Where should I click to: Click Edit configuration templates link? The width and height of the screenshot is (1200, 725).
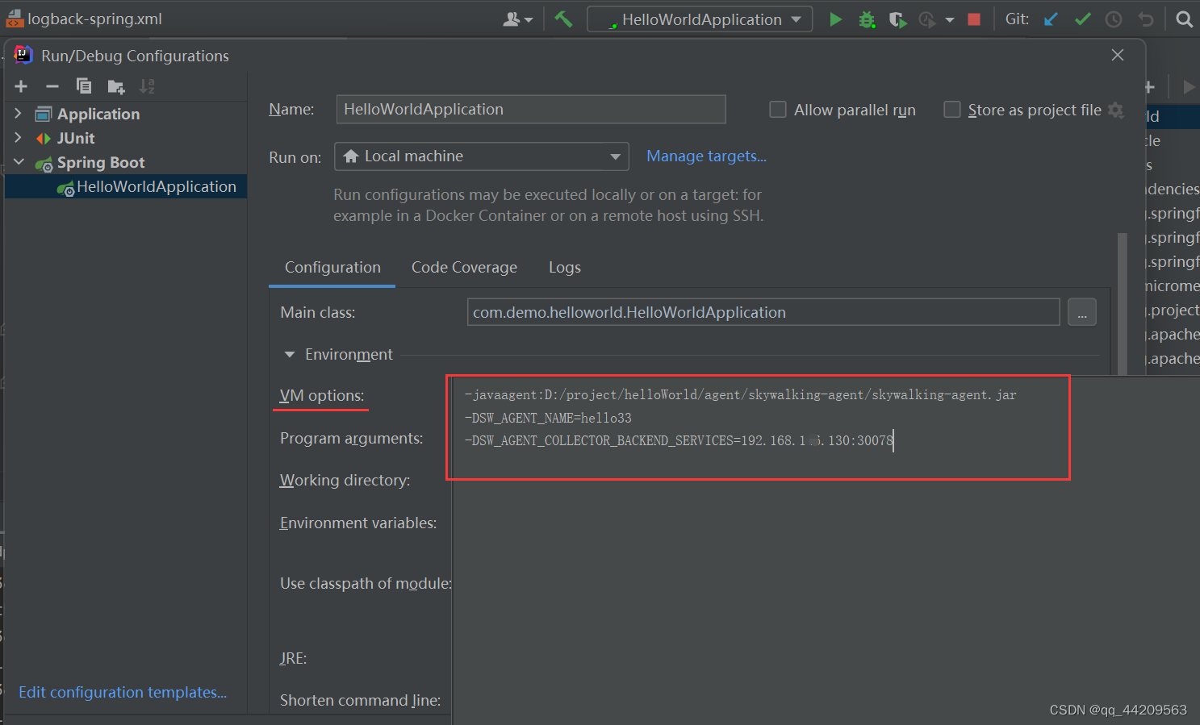pos(123,692)
